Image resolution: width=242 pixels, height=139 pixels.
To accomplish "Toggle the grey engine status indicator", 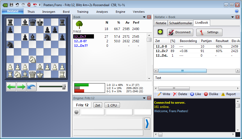I will 76,112.
